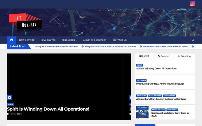Open the Instagram icon in top bar

point(192,4)
